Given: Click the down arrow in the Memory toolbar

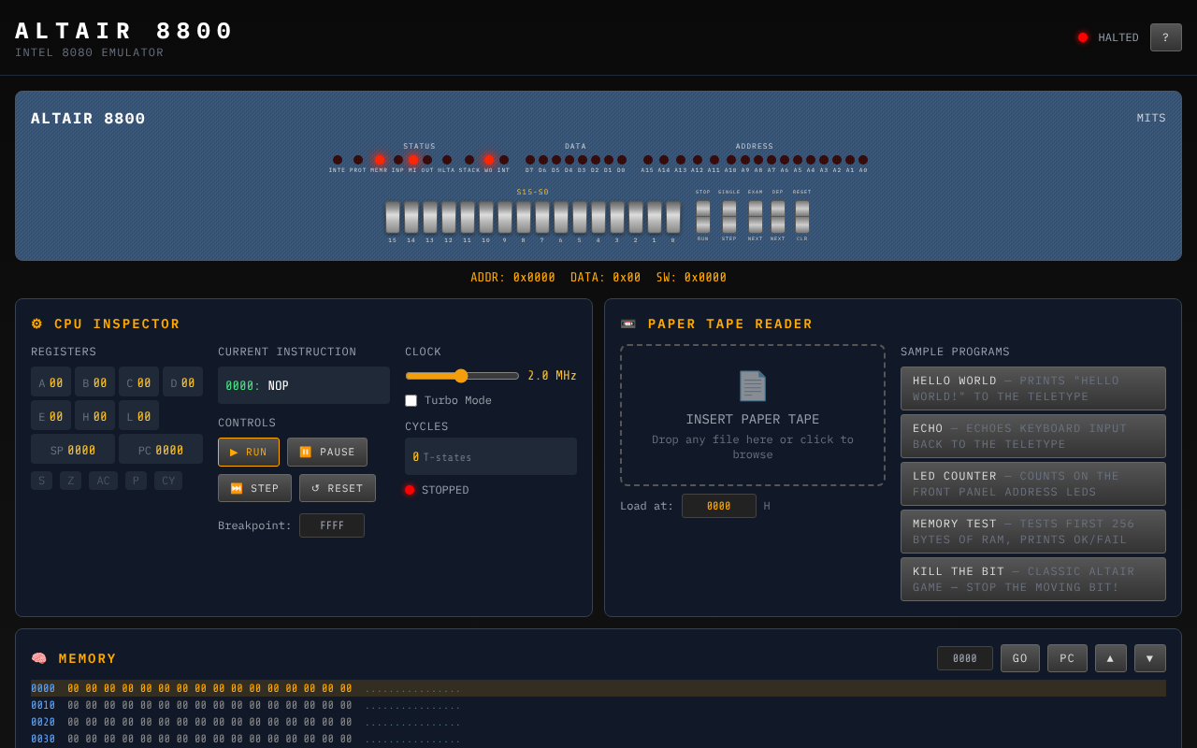Looking at the screenshot, I should coord(1149,658).
